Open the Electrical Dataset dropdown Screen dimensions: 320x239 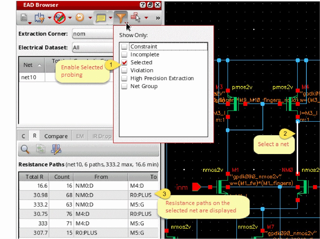pos(92,48)
